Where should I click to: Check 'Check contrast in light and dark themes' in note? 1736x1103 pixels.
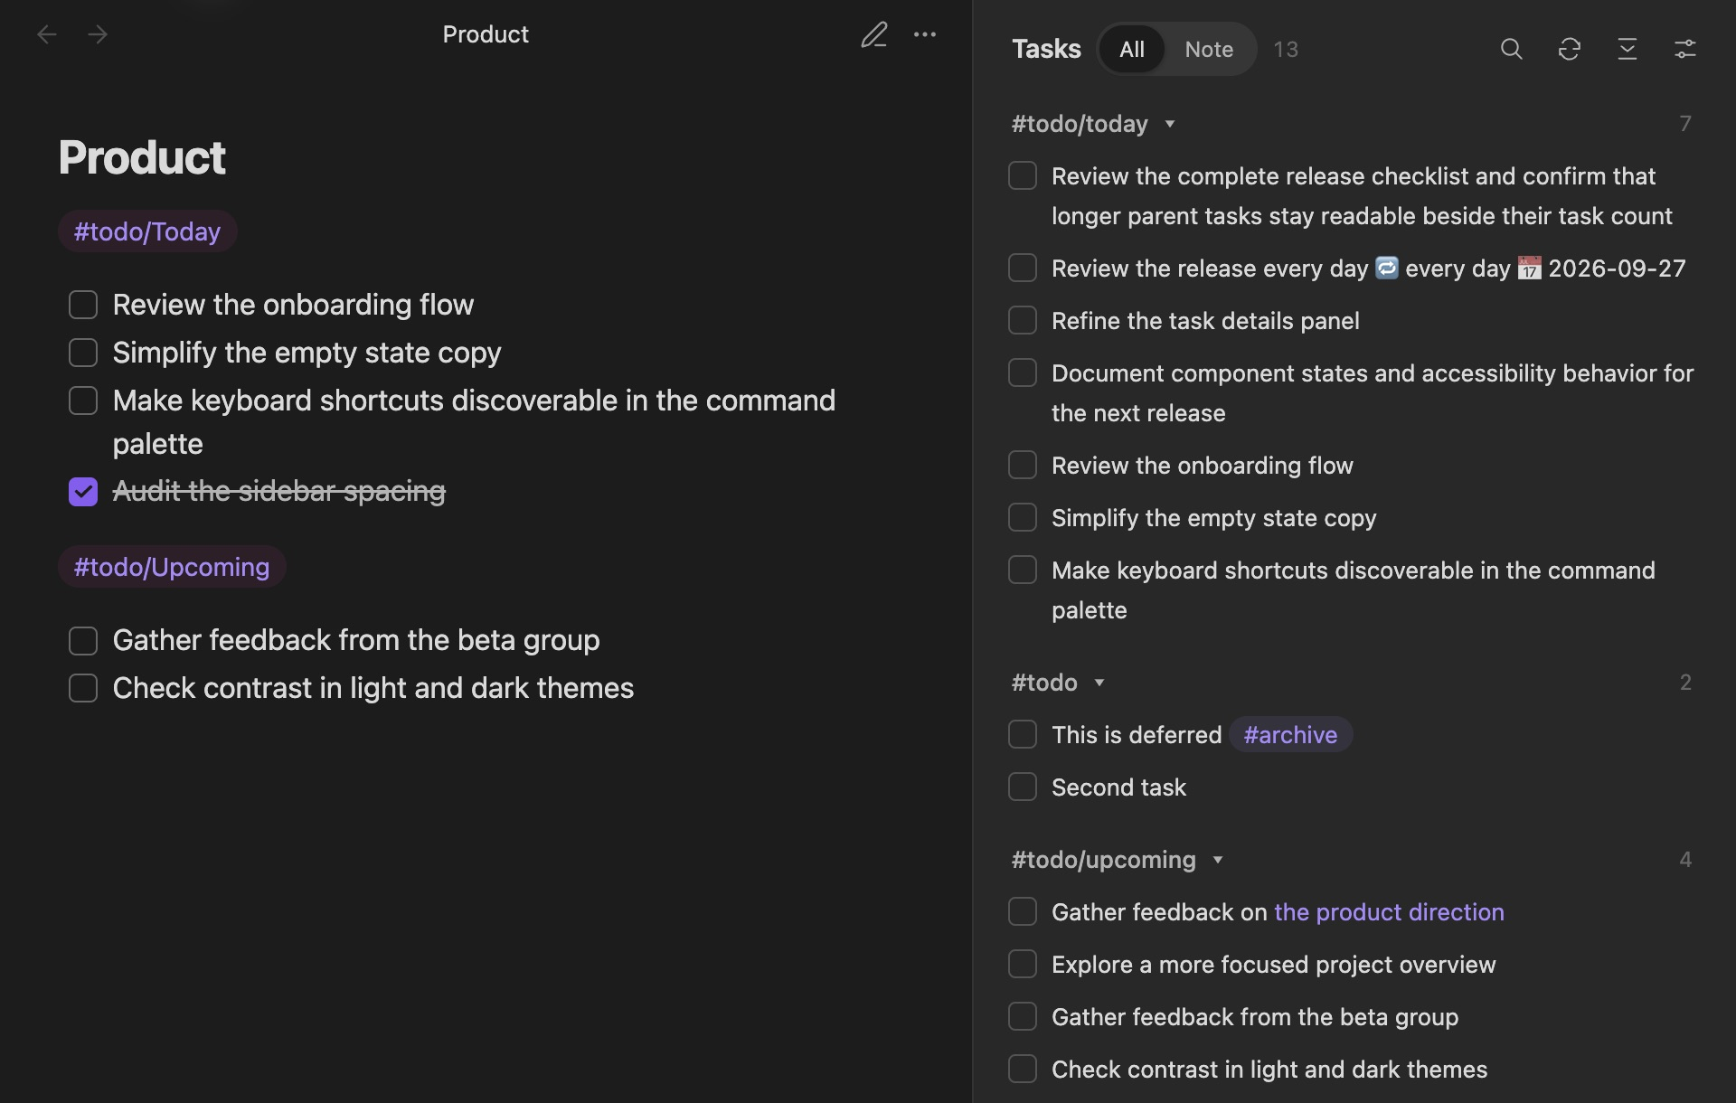(83, 688)
